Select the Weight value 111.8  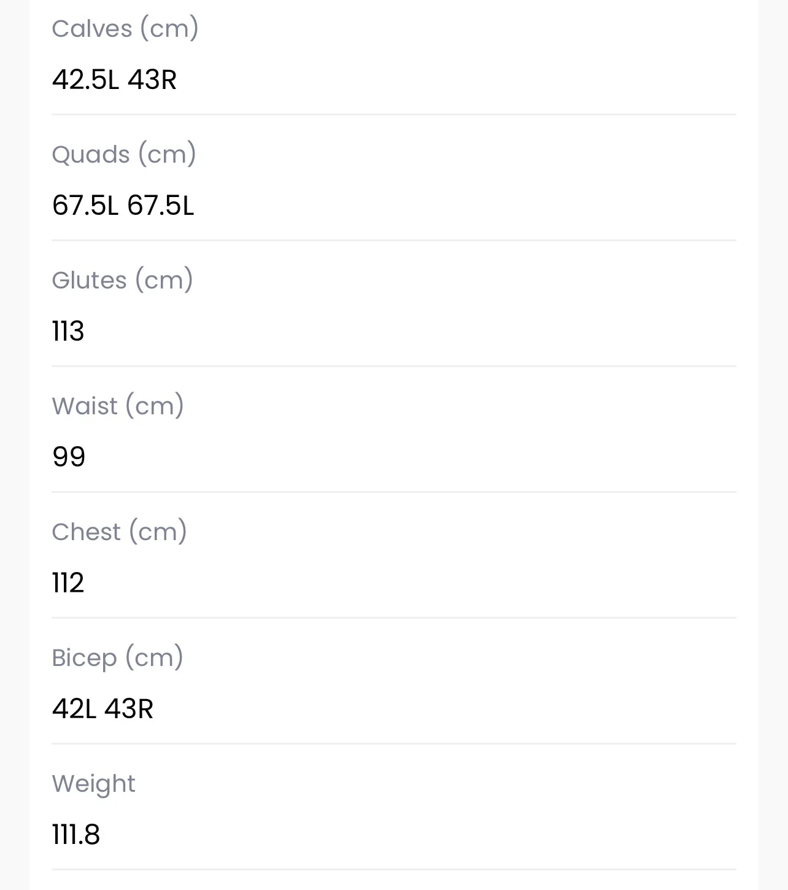tap(76, 834)
